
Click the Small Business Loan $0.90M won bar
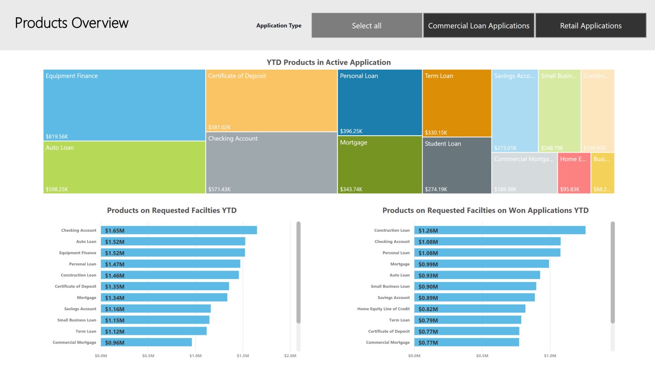(x=475, y=286)
